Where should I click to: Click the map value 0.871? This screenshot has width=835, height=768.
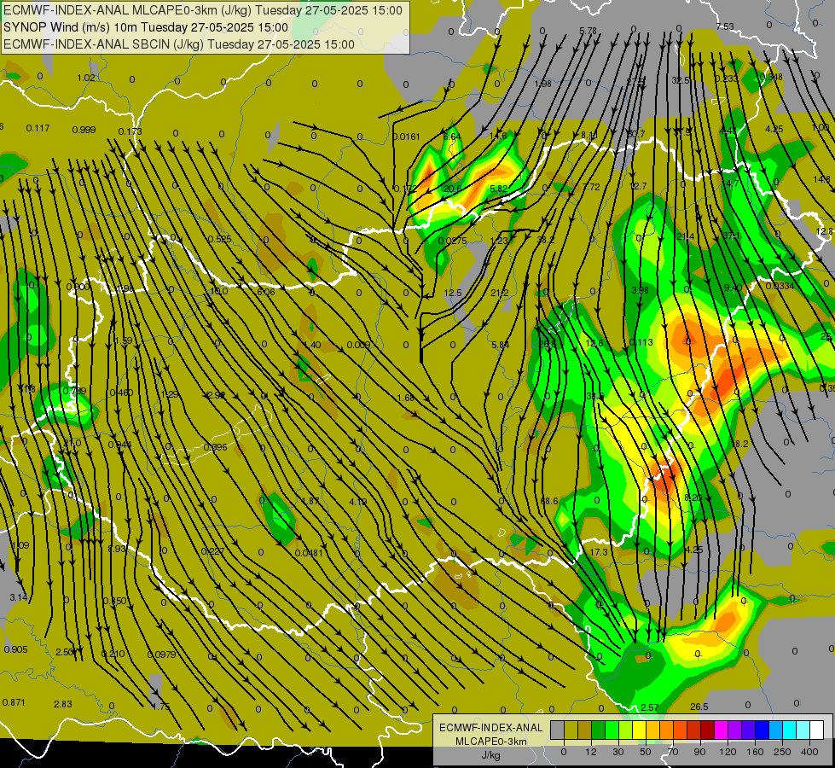[x=14, y=702]
